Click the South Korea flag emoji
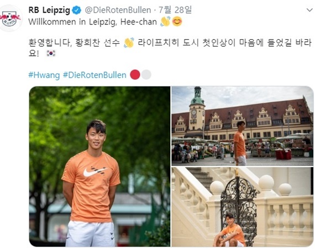 (51, 54)
